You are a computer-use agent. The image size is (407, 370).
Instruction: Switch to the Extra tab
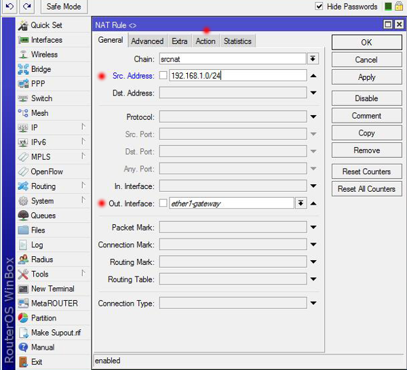(x=180, y=41)
